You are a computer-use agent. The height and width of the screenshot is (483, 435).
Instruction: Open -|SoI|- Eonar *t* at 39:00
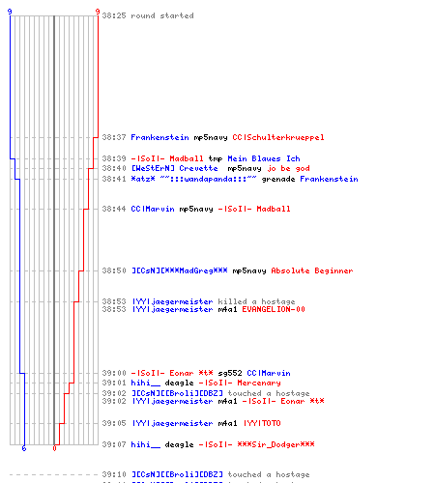pos(172,373)
